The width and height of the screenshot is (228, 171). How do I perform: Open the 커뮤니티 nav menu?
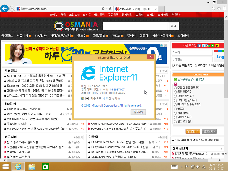pyautogui.click(x=22, y=36)
